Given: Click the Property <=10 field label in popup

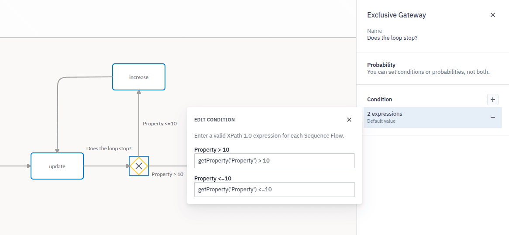Looking at the screenshot, I should [x=213, y=179].
